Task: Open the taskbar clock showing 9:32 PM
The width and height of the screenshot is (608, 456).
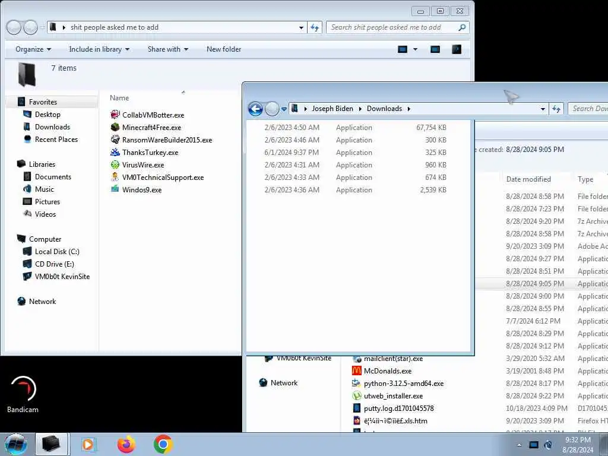Action: coord(578,445)
